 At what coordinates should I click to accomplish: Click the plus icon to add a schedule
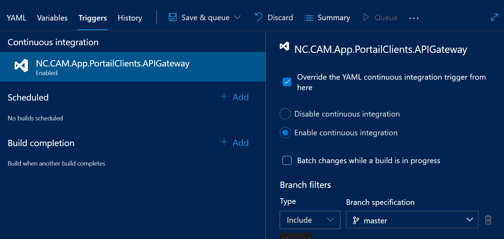pyautogui.click(x=224, y=97)
